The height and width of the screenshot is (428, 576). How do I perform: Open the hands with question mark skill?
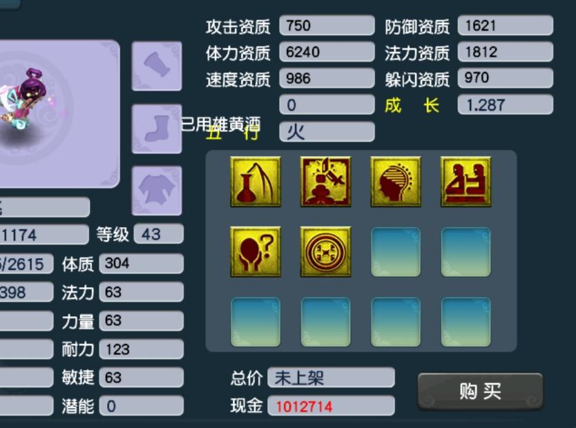pyautogui.click(x=256, y=251)
